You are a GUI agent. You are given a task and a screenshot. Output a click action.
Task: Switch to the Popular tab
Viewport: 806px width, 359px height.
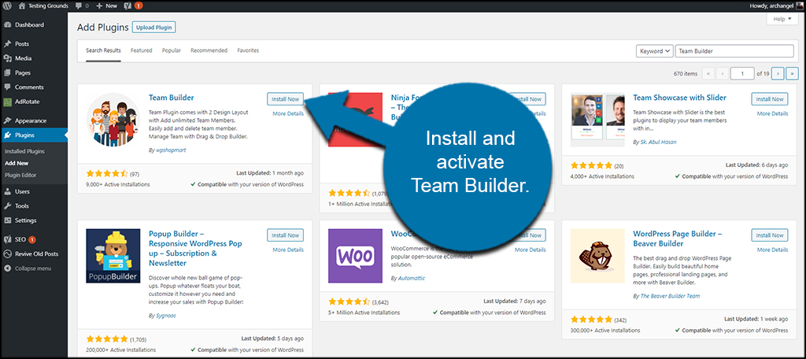tap(171, 50)
